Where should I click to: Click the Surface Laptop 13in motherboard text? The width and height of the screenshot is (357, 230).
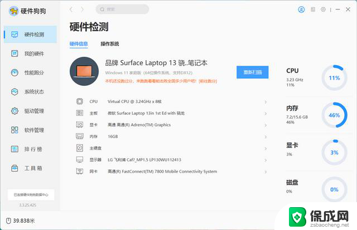pyautogui.click(x=146, y=113)
